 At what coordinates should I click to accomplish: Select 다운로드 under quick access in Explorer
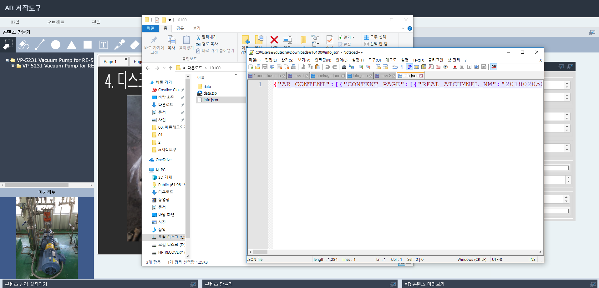tap(165, 105)
